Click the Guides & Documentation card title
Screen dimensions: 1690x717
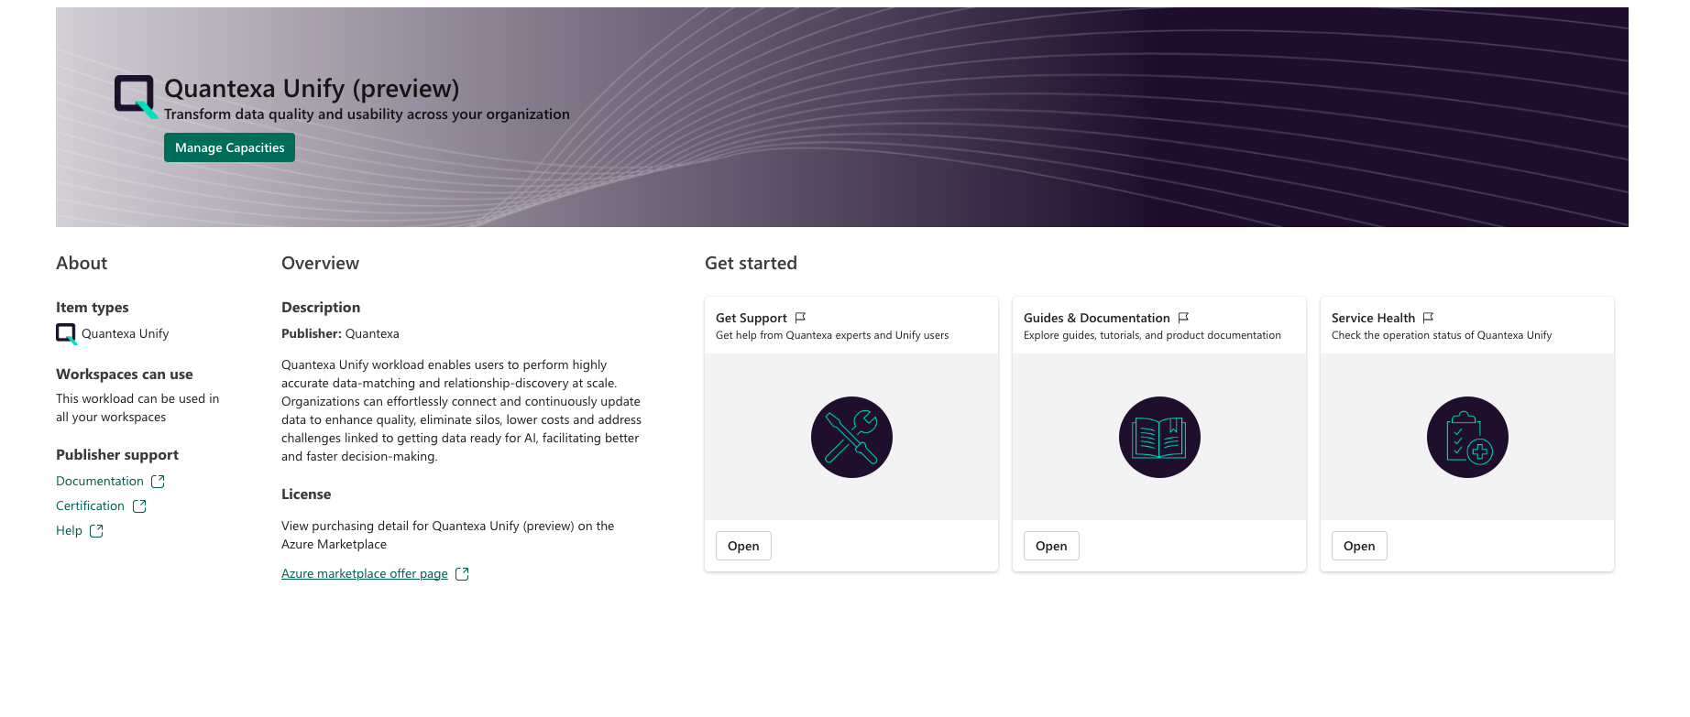click(1097, 318)
